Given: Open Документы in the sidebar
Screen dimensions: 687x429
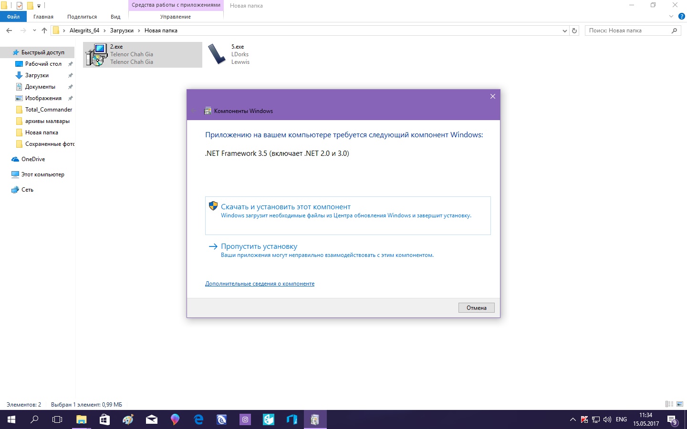Looking at the screenshot, I should coord(40,87).
